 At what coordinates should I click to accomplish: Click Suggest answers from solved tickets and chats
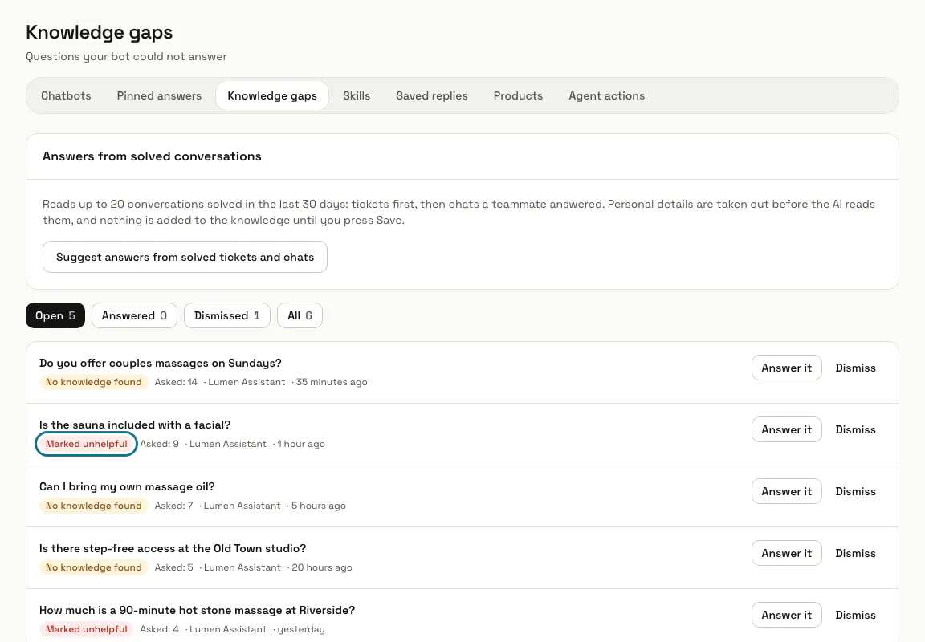[x=185, y=257]
